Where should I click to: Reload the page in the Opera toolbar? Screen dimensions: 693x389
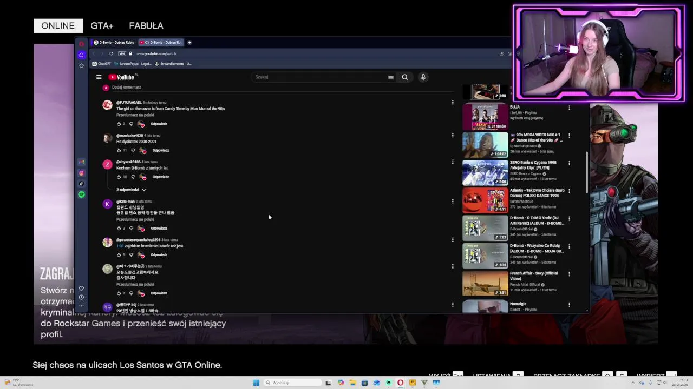111,53
